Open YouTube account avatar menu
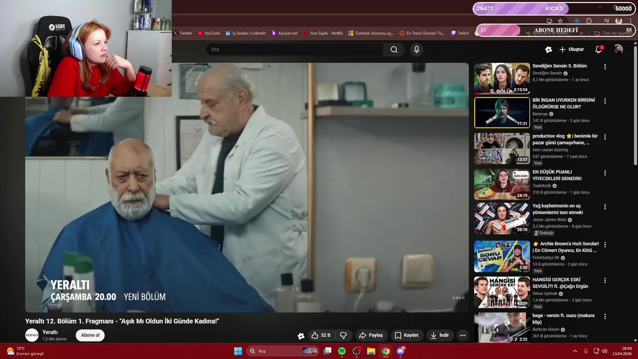638x359 pixels. coord(618,49)
